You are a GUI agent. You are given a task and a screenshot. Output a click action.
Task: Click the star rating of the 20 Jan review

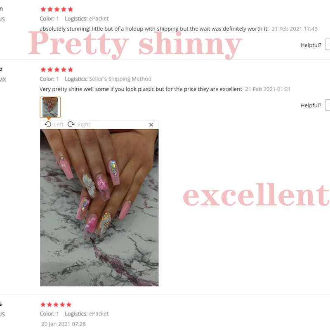pyautogui.click(x=56, y=304)
